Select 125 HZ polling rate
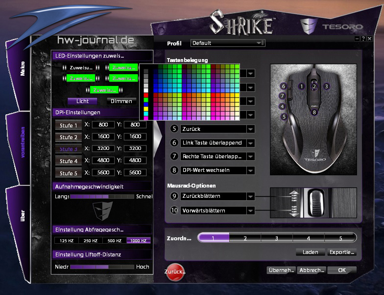 point(67,240)
